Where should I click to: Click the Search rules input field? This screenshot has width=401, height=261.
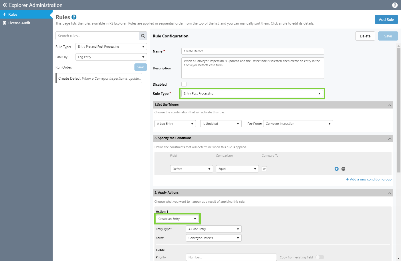[x=97, y=36]
